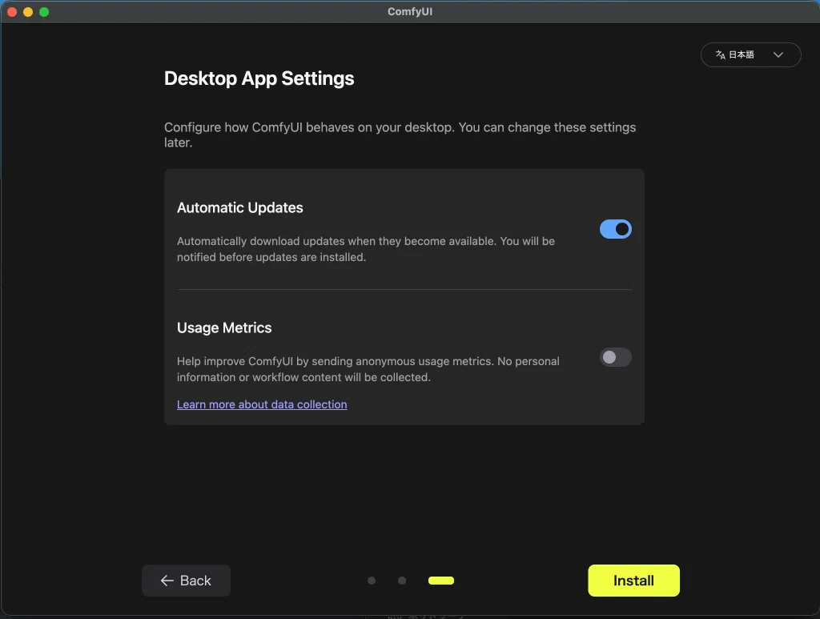Select the second step indicator dot
Image resolution: width=820 pixels, height=619 pixels.
402,581
